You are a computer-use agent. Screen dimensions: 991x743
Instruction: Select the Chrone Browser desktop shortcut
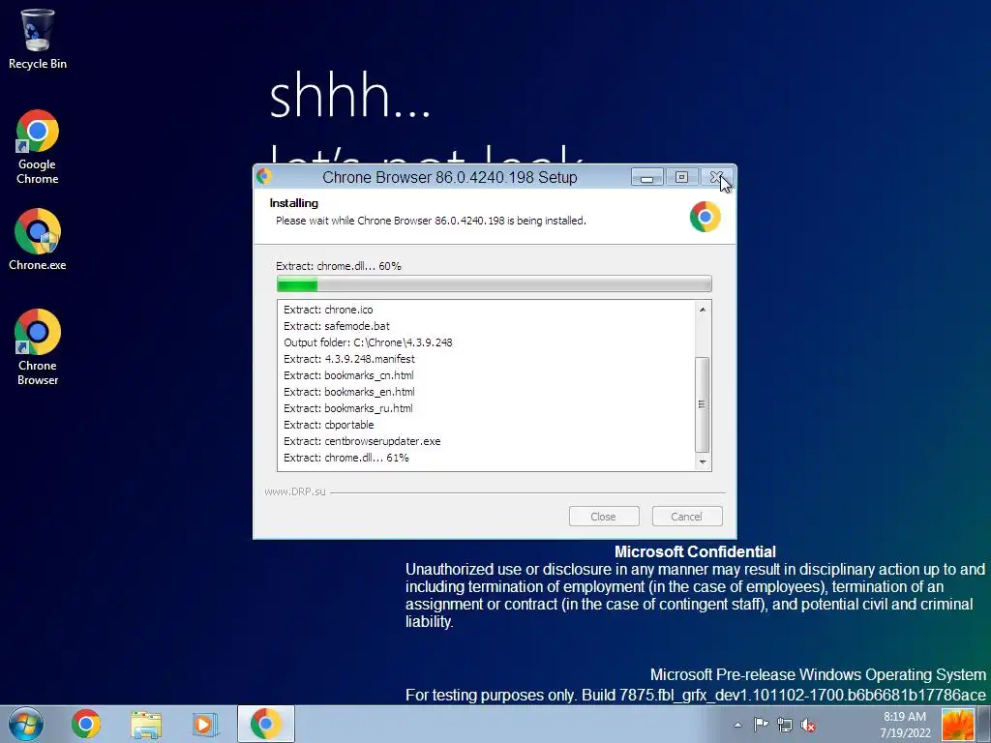(x=38, y=347)
